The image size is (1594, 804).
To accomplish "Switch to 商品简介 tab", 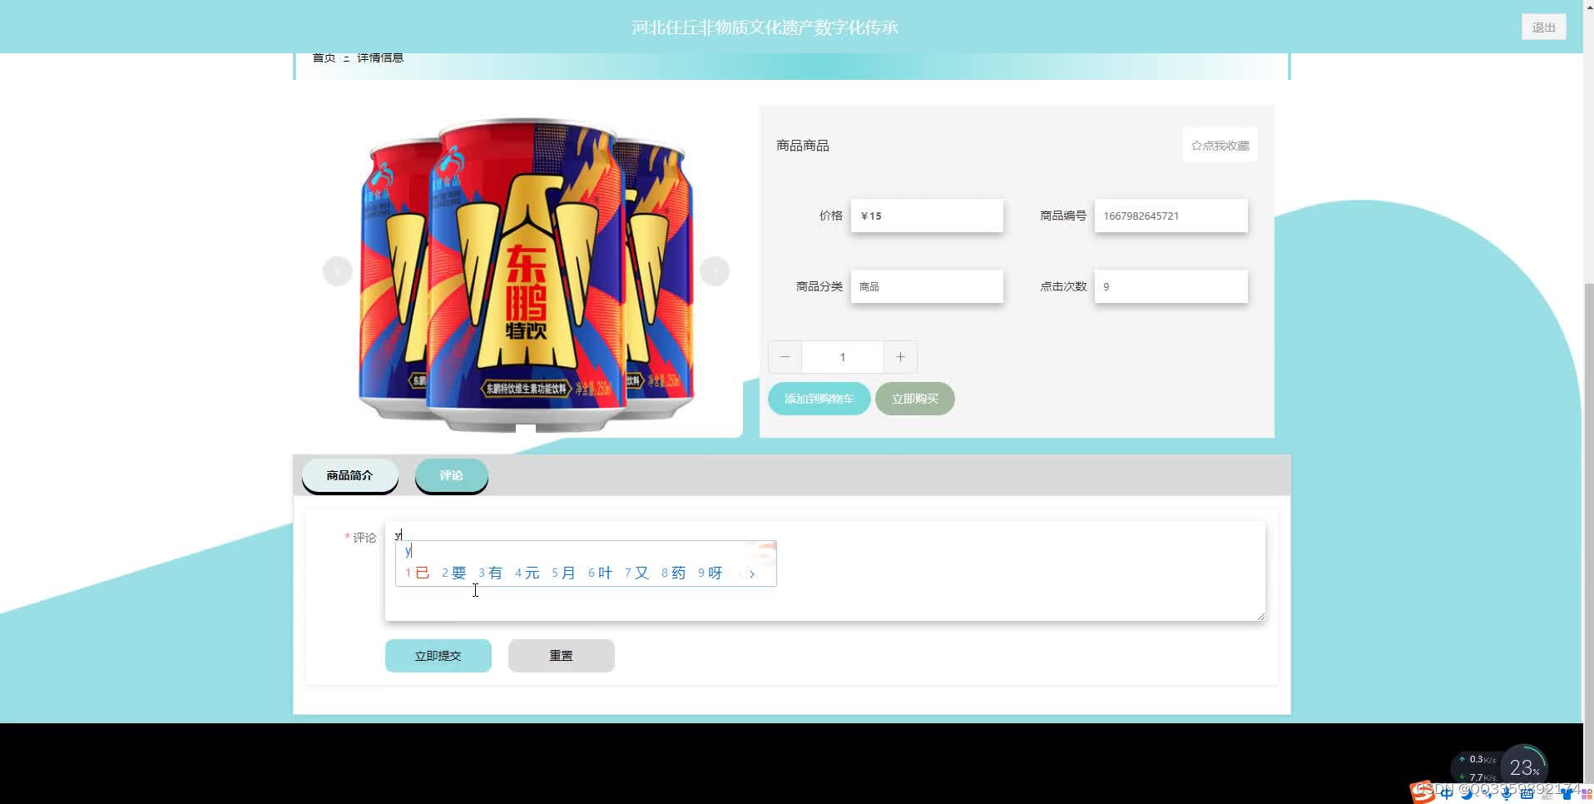I will click(349, 475).
